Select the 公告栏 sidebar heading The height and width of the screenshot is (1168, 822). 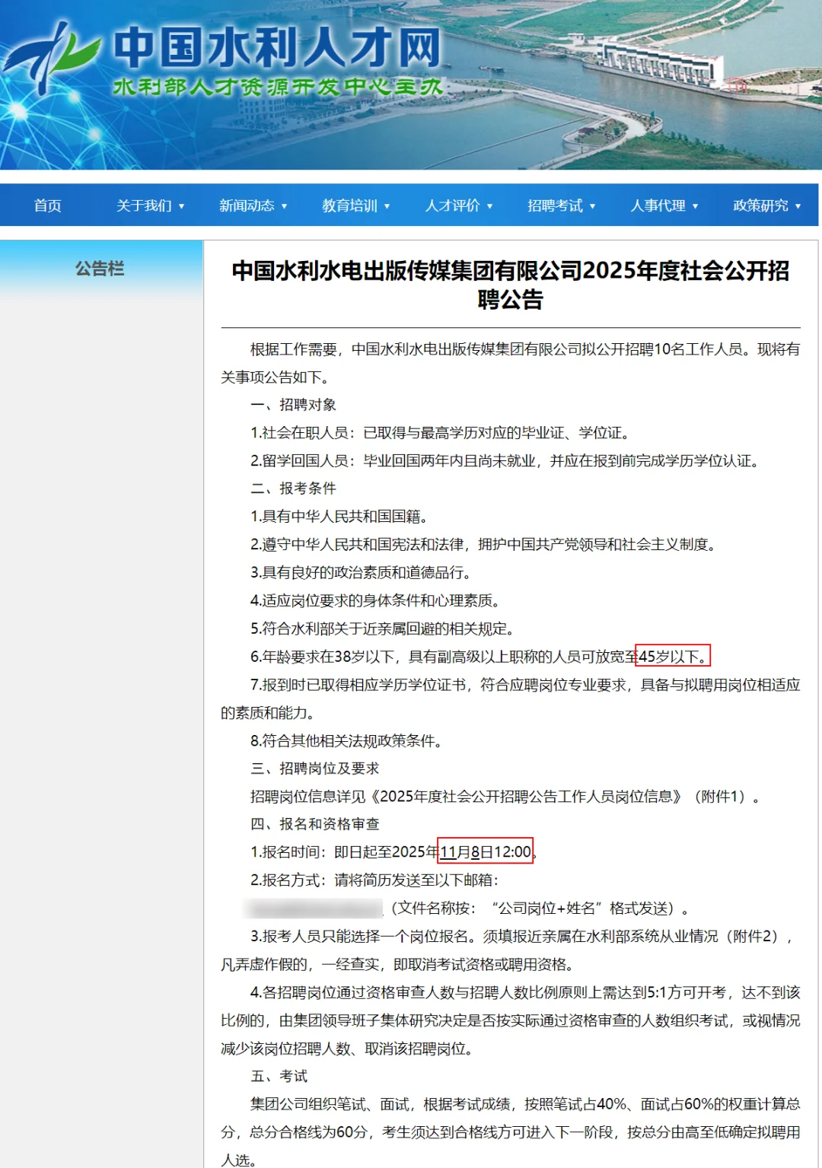(100, 269)
